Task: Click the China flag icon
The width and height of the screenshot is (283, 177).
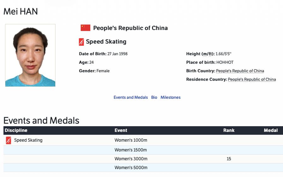Action: coord(85,28)
